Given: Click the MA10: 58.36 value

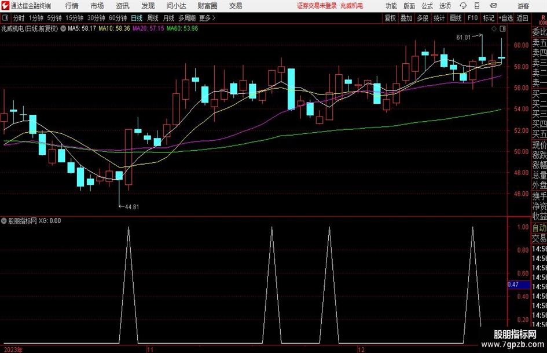Looking at the screenshot, I should 114,28.
